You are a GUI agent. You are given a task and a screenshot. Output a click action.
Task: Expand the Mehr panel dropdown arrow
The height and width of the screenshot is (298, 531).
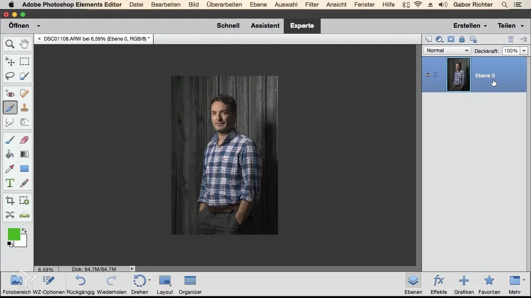point(524,280)
